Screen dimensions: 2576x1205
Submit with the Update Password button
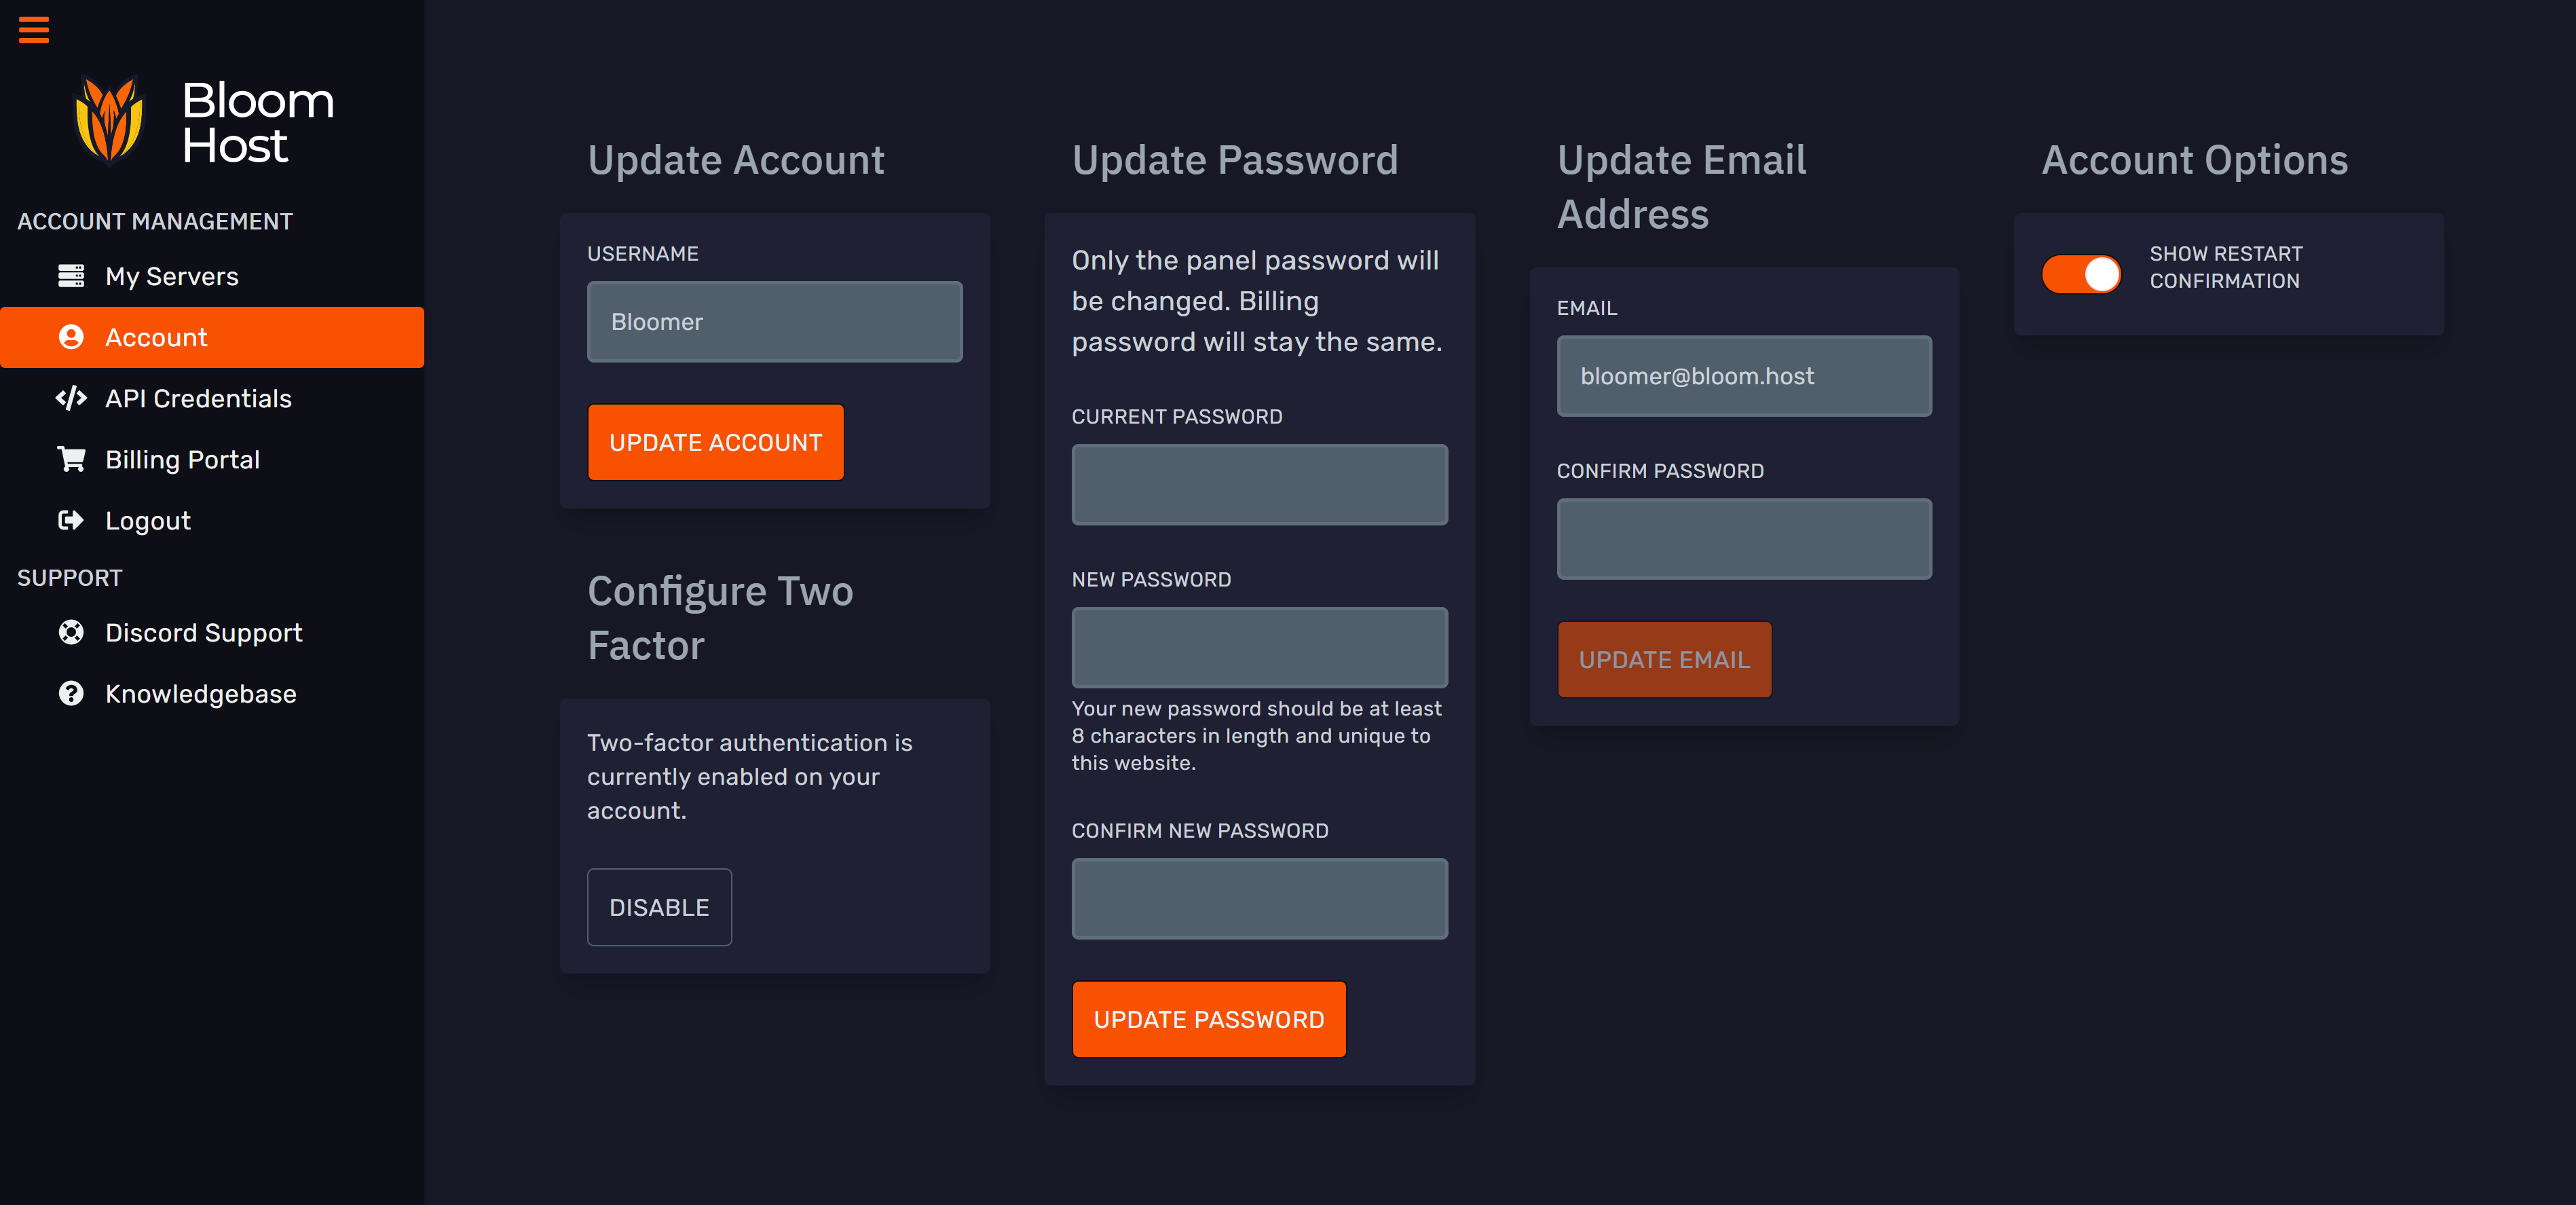click(1208, 1019)
